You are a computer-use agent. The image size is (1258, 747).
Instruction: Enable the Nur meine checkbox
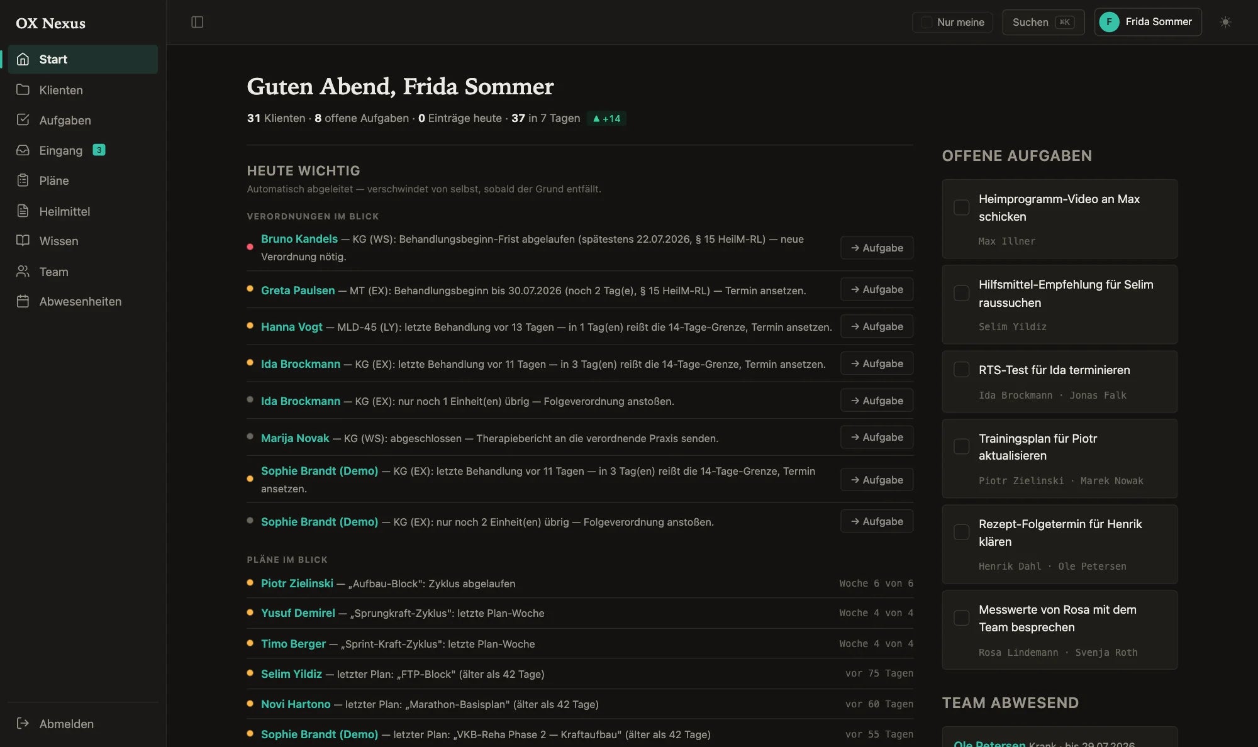927,22
